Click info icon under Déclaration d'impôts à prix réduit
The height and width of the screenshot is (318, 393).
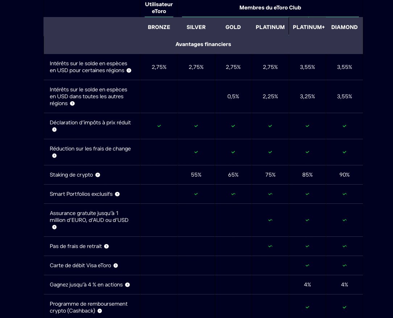point(54,129)
